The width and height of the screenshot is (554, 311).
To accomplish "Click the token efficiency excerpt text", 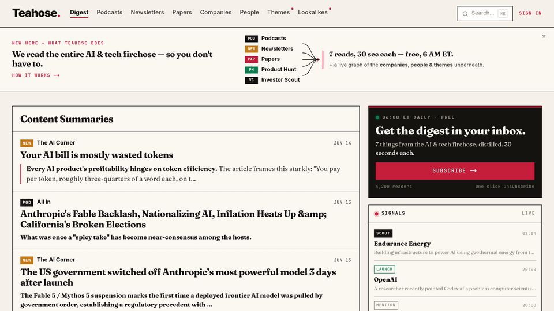I will pos(184,174).
